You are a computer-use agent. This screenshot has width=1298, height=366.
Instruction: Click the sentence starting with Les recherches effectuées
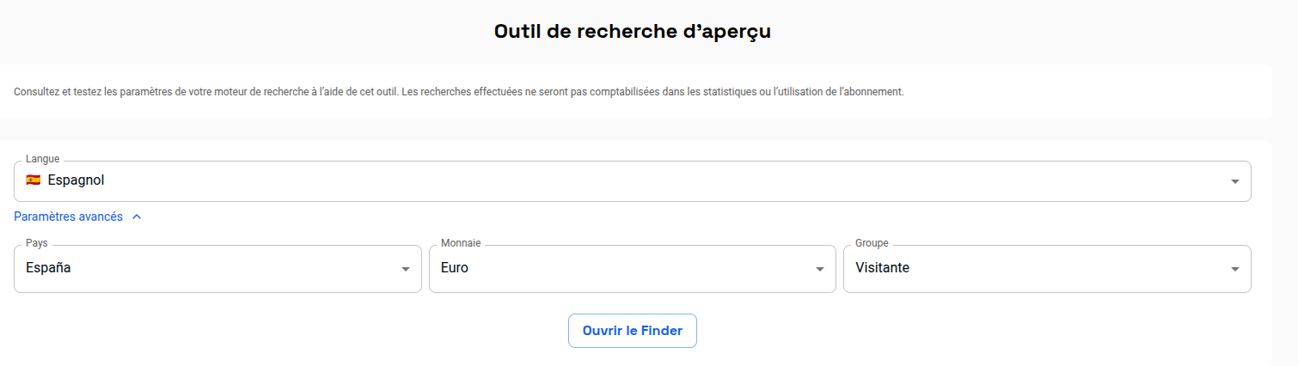click(x=653, y=91)
